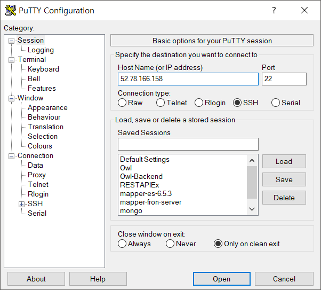The height and width of the screenshot is (290, 321).
Task: Click the Delete button
Action: 284,198
